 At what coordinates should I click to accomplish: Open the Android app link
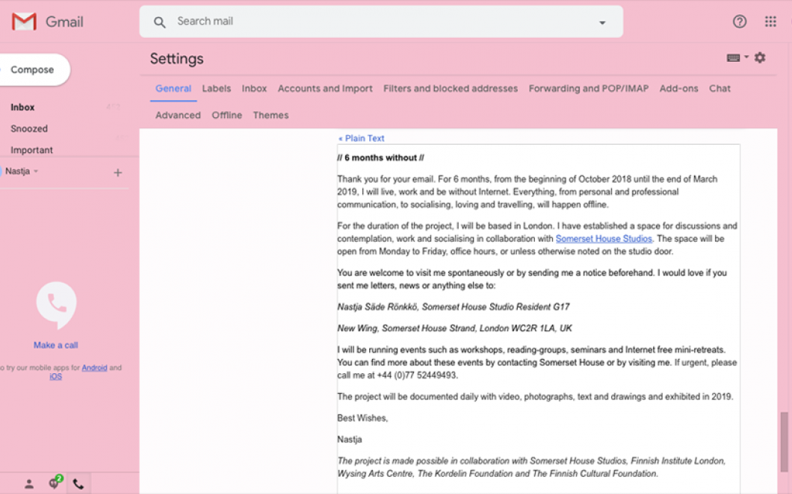pos(94,368)
